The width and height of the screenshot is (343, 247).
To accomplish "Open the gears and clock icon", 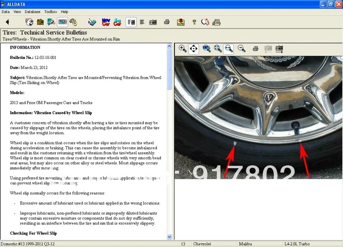I will click(x=73, y=22).
